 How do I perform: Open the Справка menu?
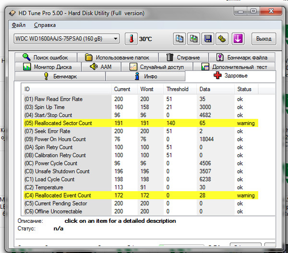point(45,25)
